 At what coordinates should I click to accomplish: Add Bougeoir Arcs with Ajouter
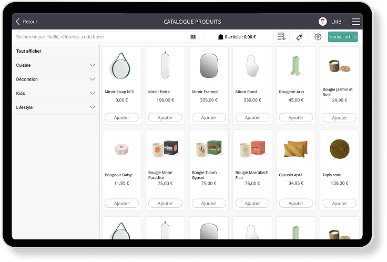click(296, 117)
